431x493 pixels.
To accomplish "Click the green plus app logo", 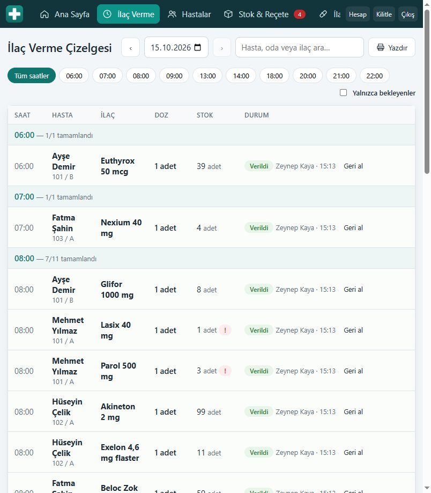I will point(14,14).
